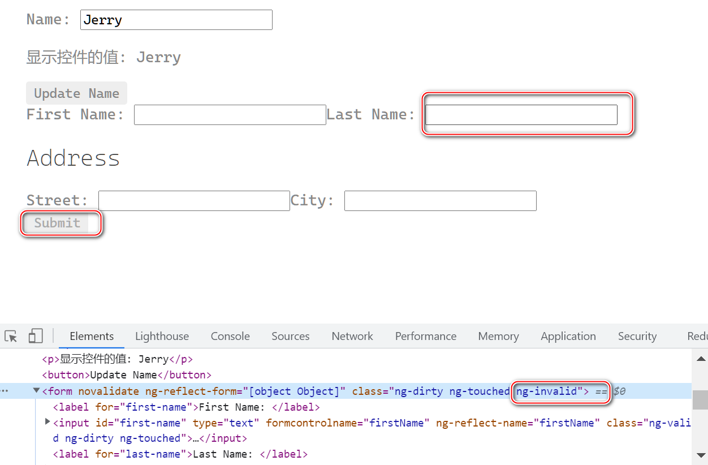Click the City input field
The width and height of the screenshot is (708, 465).
[x=440, y=201]
